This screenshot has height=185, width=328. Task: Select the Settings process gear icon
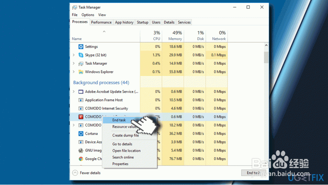point(81,47)
